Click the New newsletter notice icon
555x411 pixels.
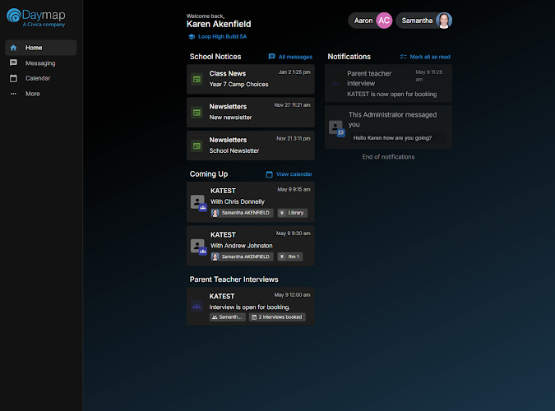point(197,113)
